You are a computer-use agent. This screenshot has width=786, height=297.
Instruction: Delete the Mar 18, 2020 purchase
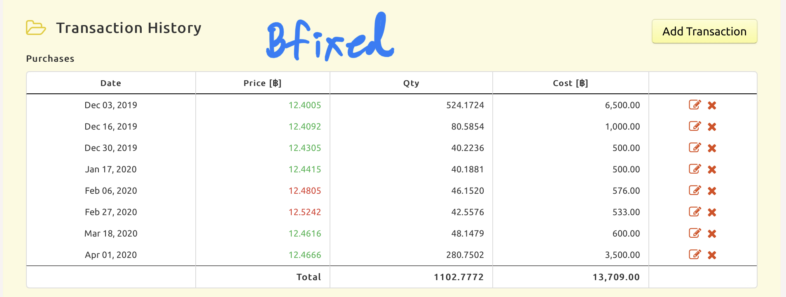point(712,234)
